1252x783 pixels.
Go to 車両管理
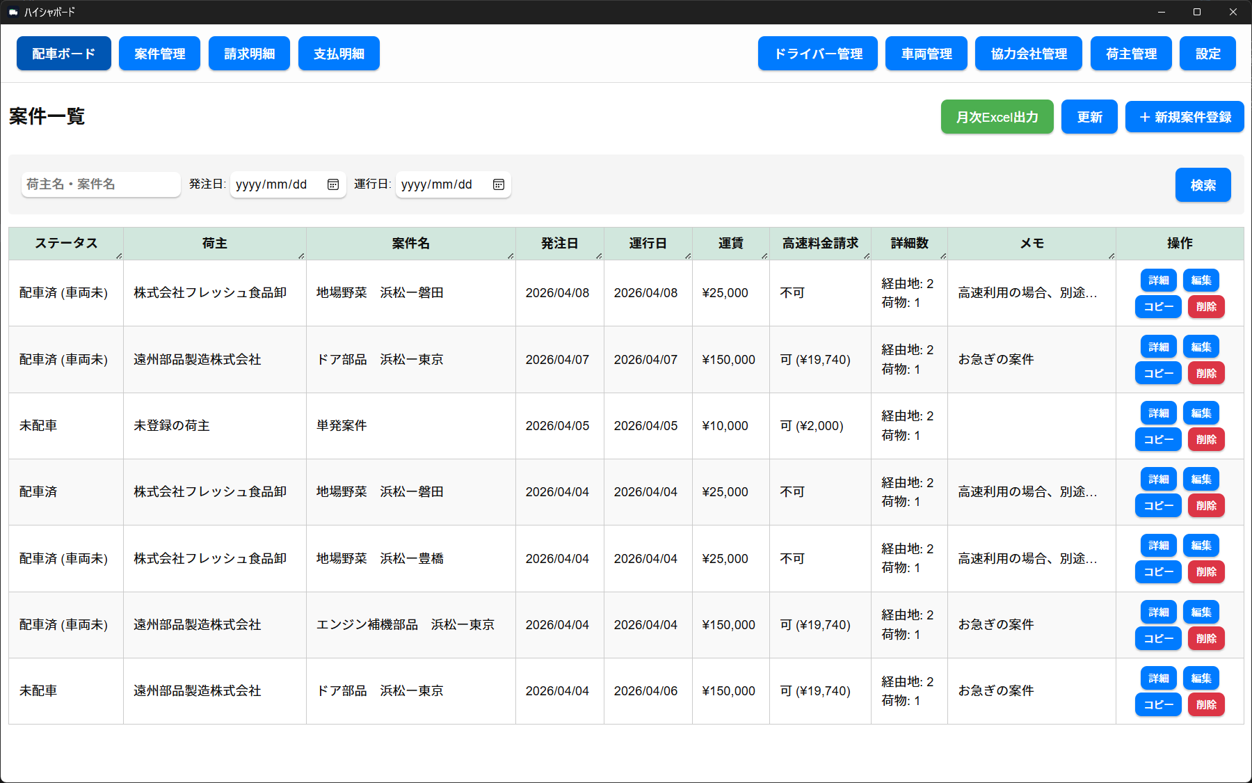coord(926,54)
